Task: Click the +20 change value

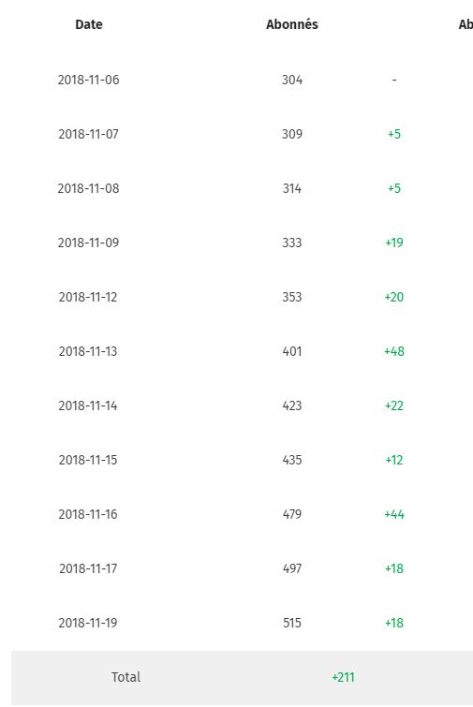Action: click(394, 297)
